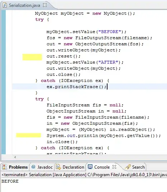Click the BEFORE output in console
The width and height of the screenshot is (167, 192).
pos(10,181)
